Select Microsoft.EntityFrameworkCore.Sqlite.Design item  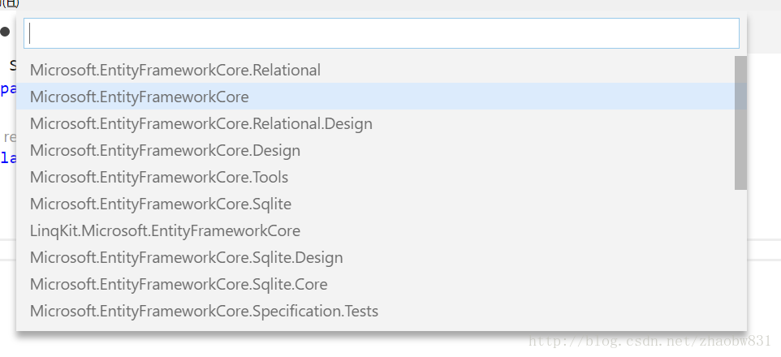click(x=187, y=257)
